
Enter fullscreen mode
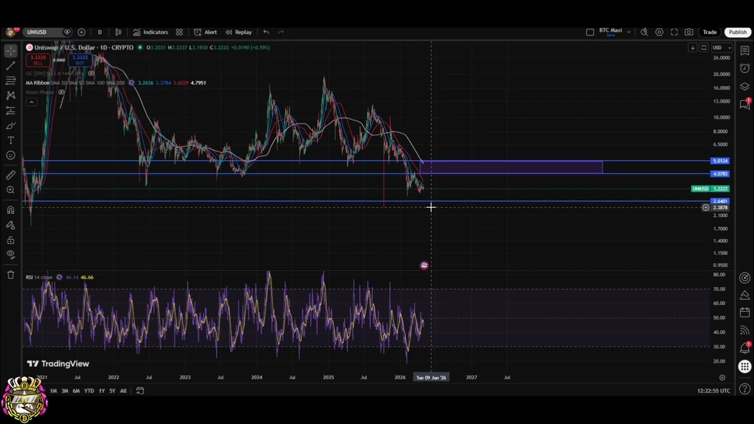[x=674, y=32]
